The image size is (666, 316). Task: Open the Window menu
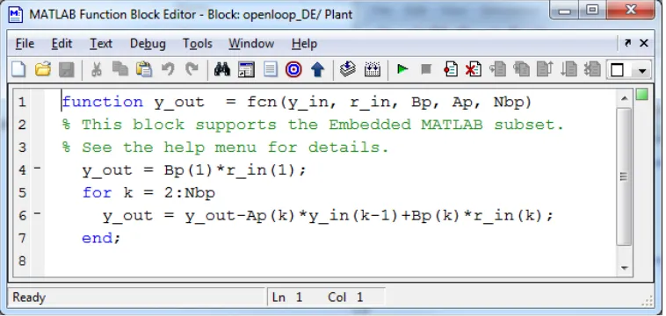pos(251,44)
